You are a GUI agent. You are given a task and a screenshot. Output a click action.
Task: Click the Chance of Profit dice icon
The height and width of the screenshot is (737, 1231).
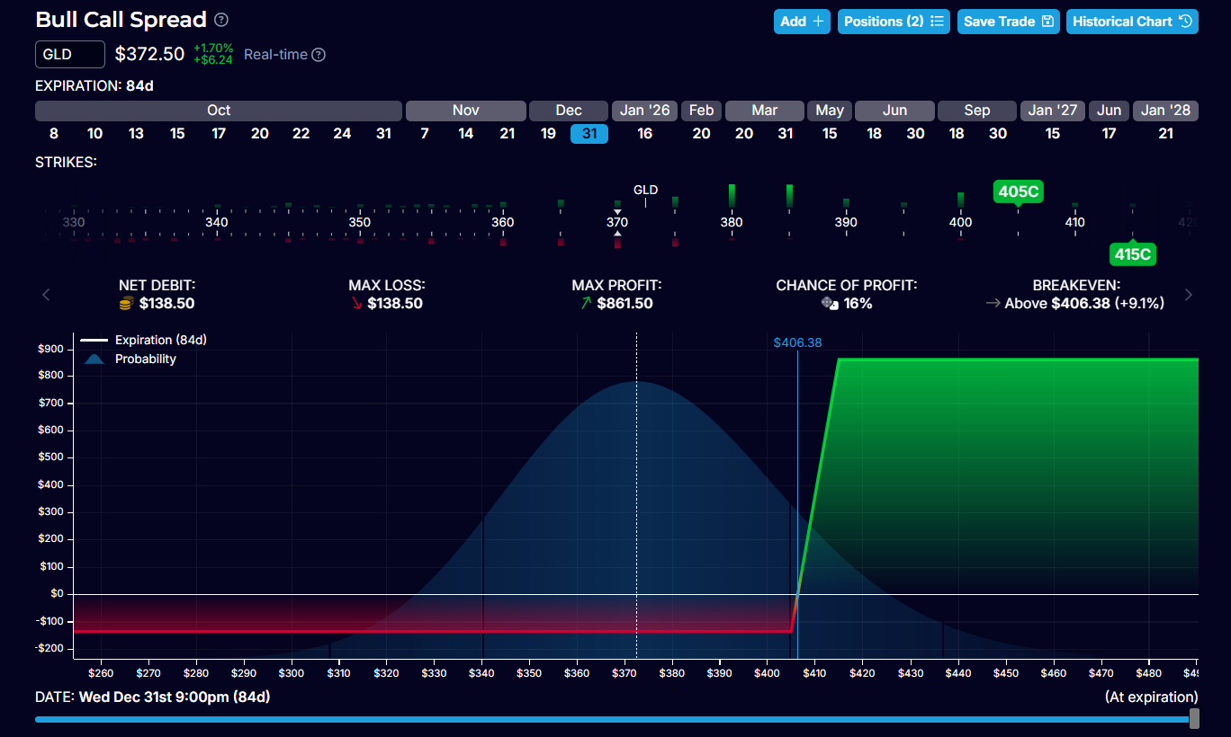[830, 304]
